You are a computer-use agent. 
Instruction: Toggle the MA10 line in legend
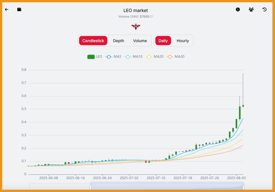[x=133, y=57]
